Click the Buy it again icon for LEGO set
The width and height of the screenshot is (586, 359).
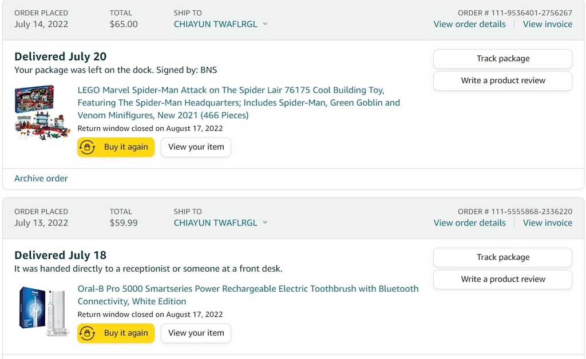pyautogui.click(x=87, y=147)
